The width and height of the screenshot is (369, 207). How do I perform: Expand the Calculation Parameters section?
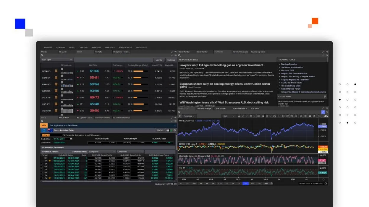(x=53, y=147)
